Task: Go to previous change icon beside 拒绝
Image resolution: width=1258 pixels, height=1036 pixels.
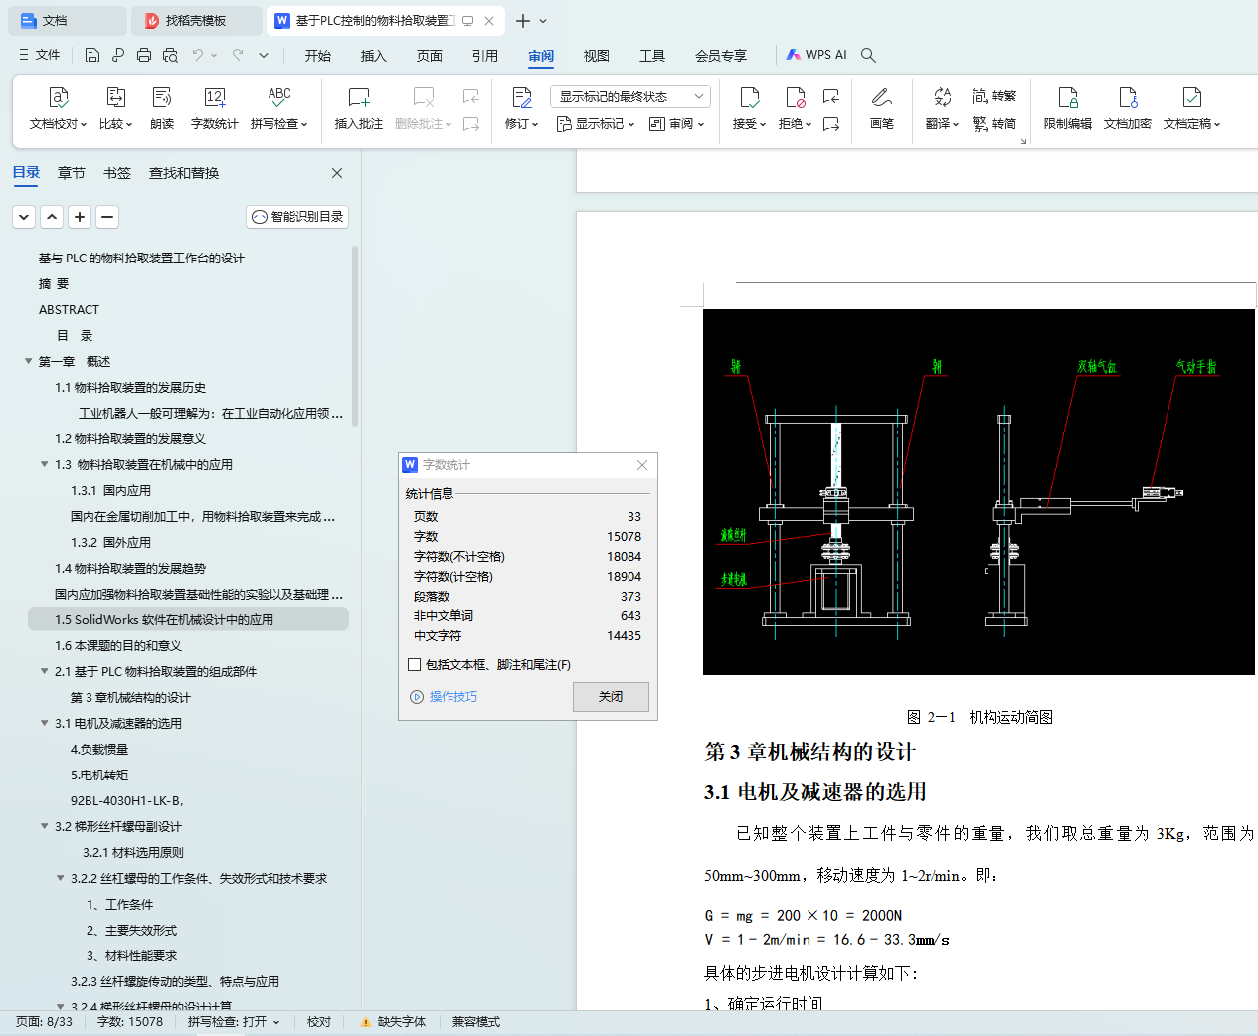Action: click(831, 96)
